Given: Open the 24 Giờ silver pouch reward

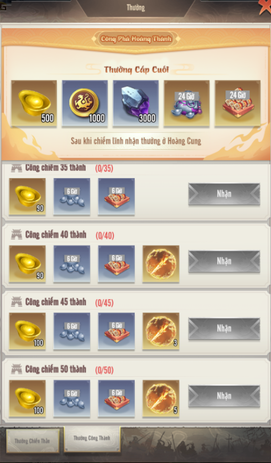Looking at the screenshot, I should coord(187,103).
